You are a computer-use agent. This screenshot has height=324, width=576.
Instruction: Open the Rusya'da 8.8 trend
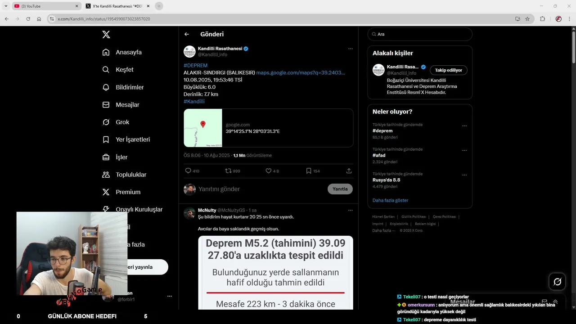(x=386, y=180)
